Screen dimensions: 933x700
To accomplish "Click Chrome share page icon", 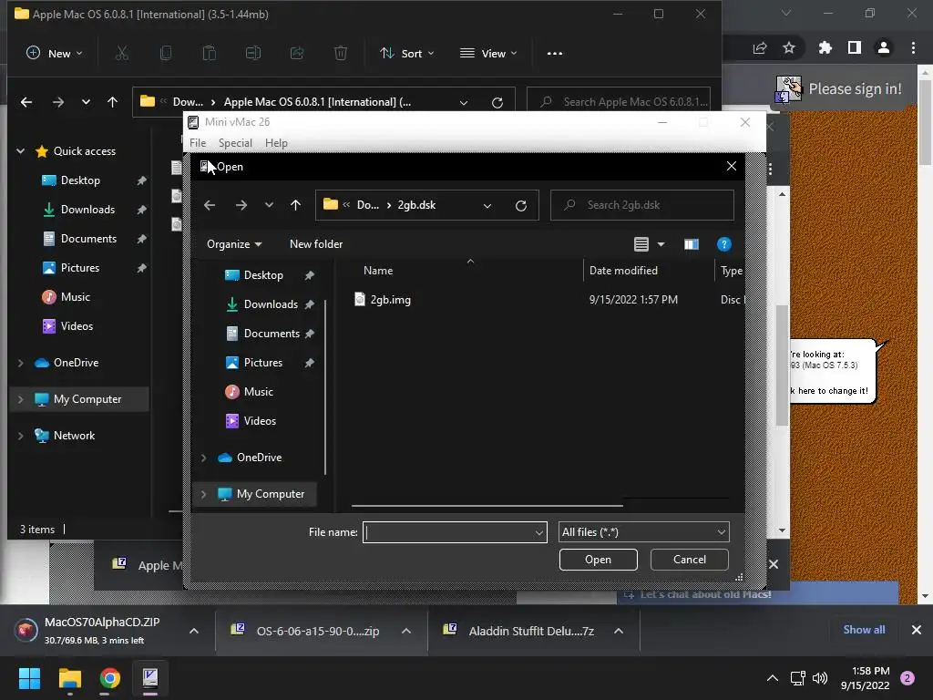I will [x=760, y=47].
